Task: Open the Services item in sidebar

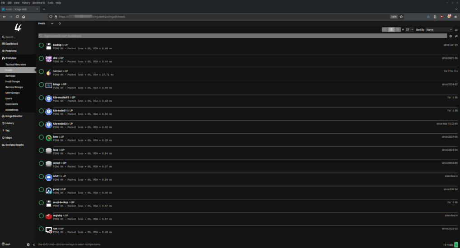Action: 10,76
